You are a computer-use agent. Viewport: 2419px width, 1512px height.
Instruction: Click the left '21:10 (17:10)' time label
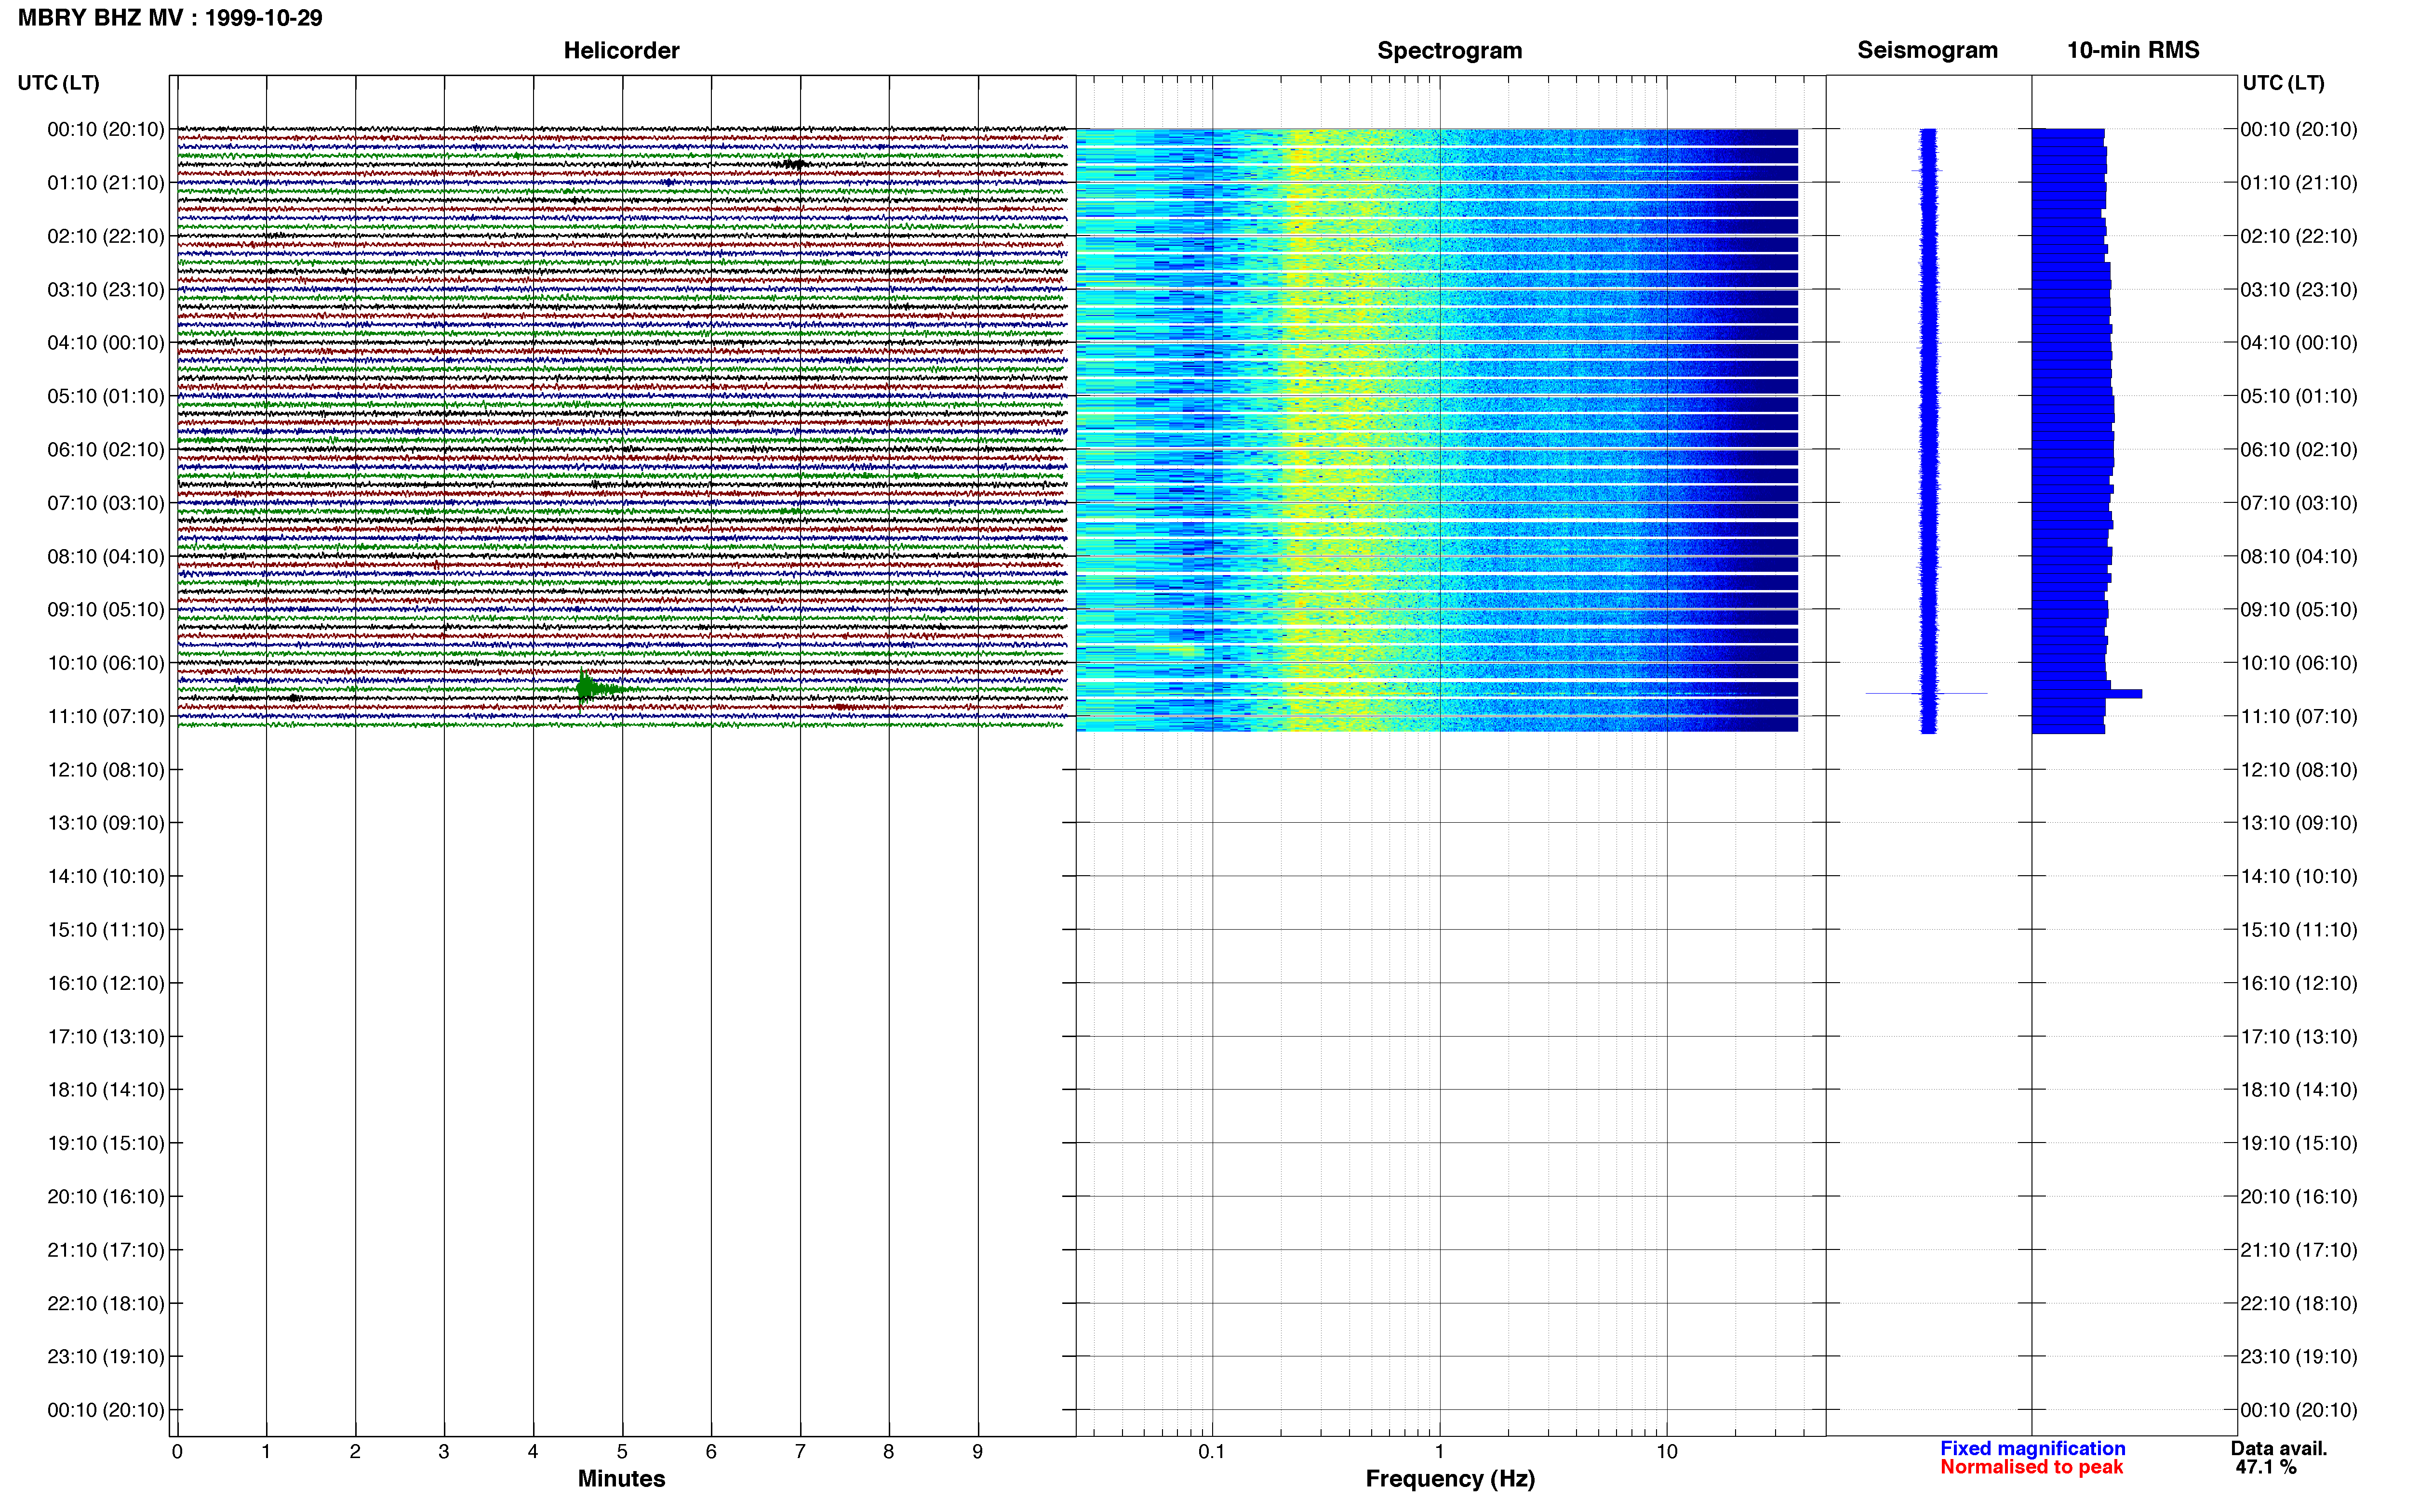(x=106, y=1249)
